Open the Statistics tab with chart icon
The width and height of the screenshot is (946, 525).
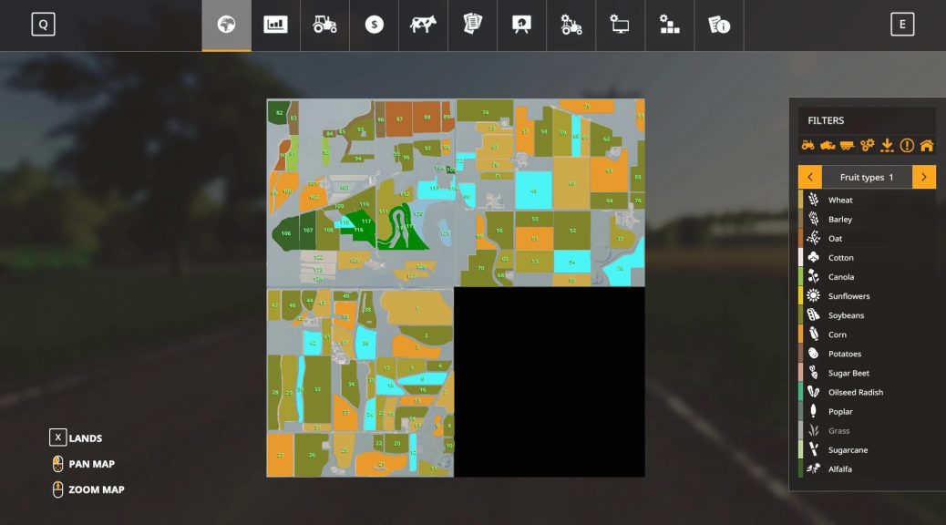click(275, 25)
